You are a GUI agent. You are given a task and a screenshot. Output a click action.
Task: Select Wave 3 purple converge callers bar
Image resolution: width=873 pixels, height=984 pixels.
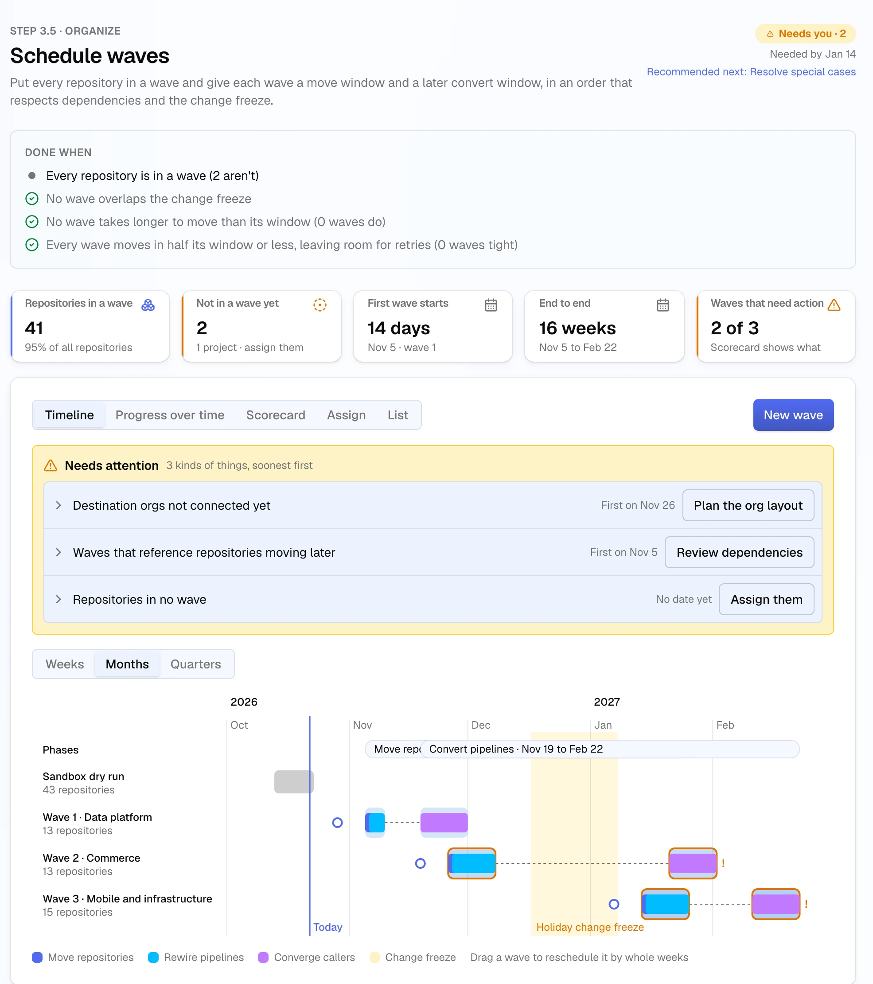click(776, 905)
